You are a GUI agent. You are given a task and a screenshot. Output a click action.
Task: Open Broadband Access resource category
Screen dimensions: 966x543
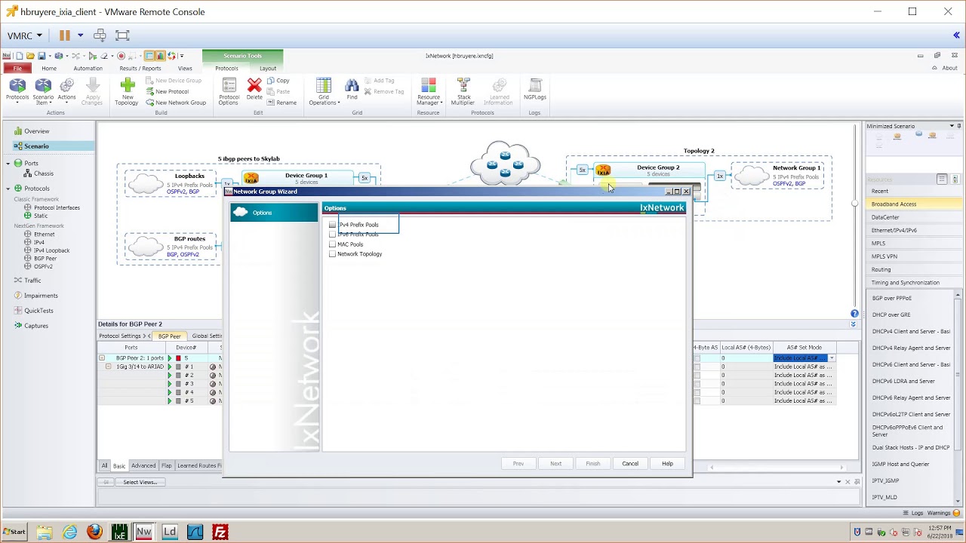(913, 204)
